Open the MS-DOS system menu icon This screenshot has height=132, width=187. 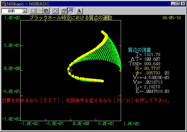[x=4, y=4]
